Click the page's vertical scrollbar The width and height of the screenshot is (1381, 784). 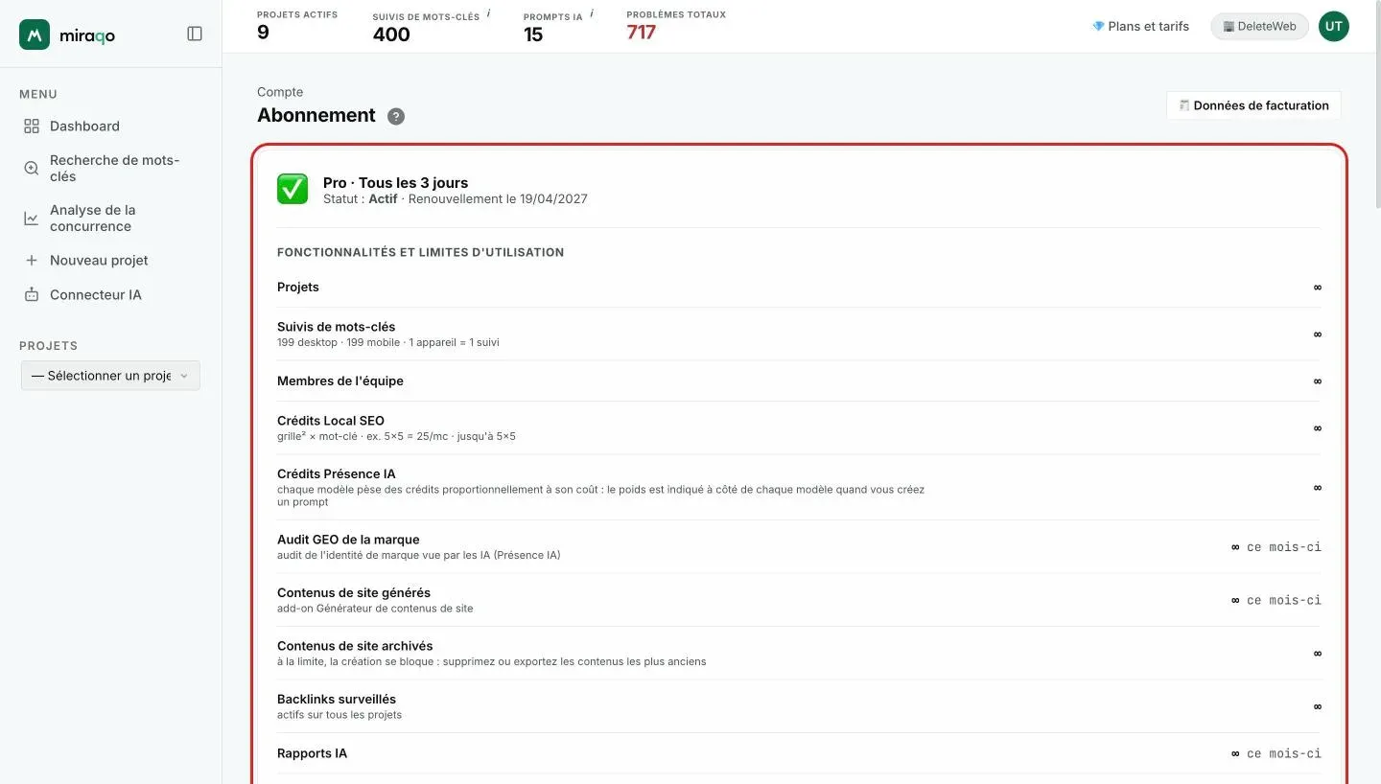tap(1377, 104)
